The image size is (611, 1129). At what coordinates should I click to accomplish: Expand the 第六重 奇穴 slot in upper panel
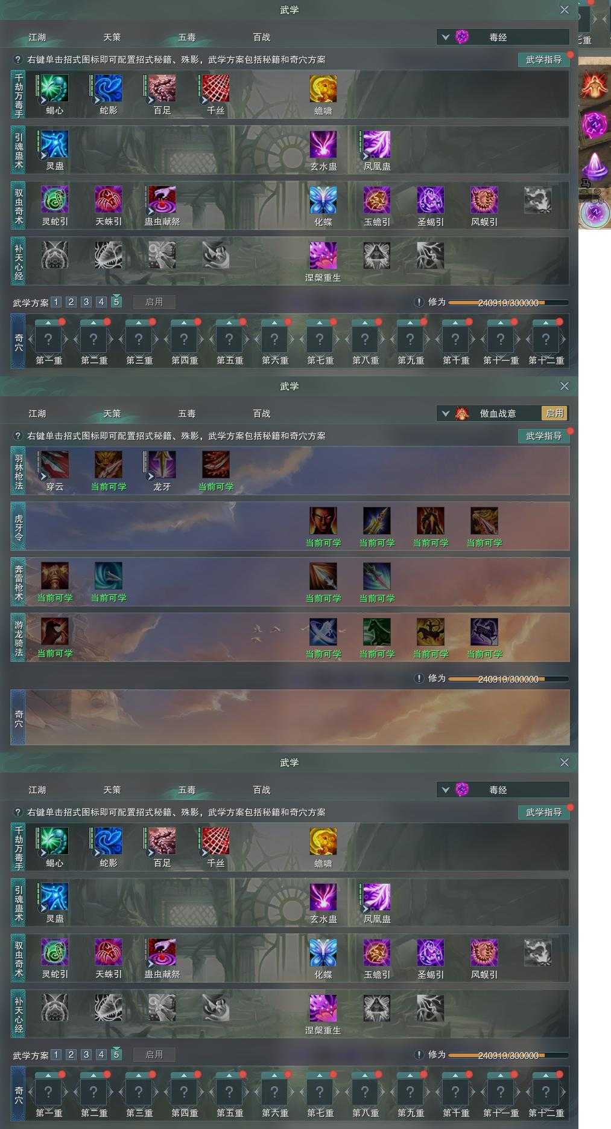click(x=274, y=339)
